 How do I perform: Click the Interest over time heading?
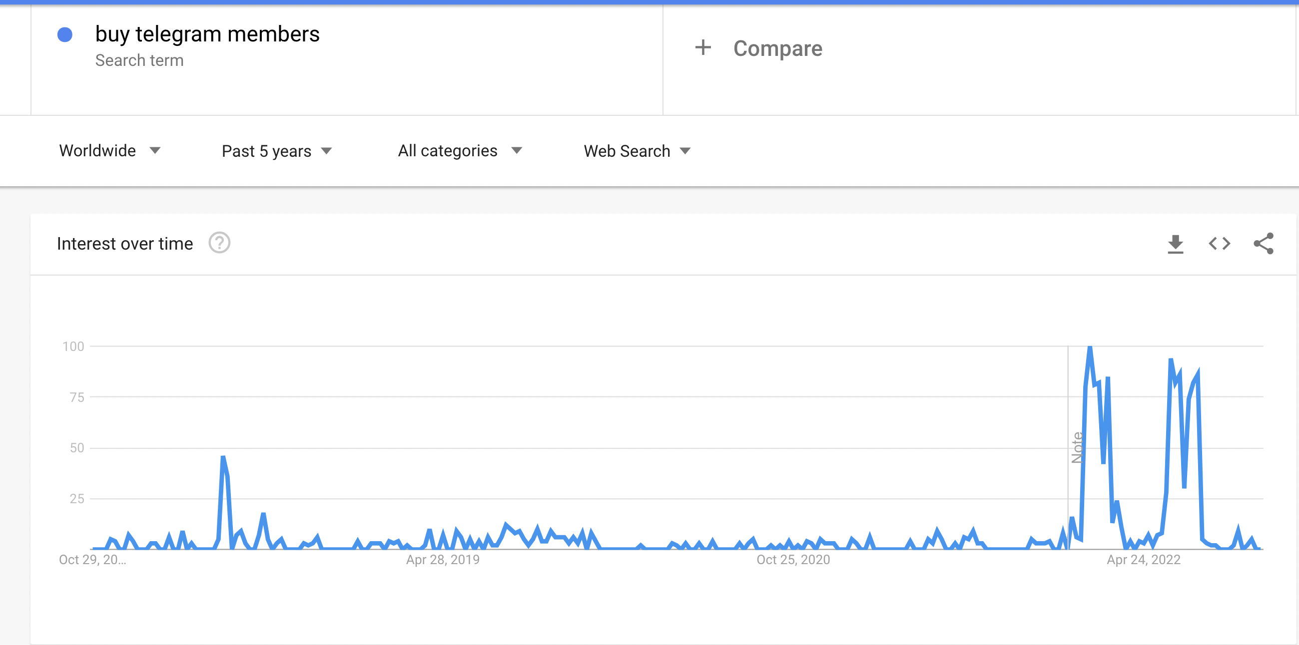coord(124,244)
